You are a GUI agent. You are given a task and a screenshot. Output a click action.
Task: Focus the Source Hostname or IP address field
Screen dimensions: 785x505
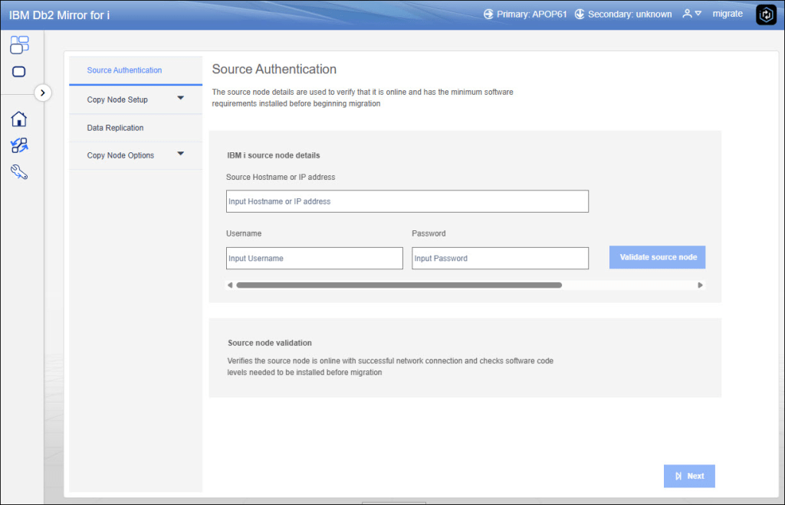click(x=407, y=201)
